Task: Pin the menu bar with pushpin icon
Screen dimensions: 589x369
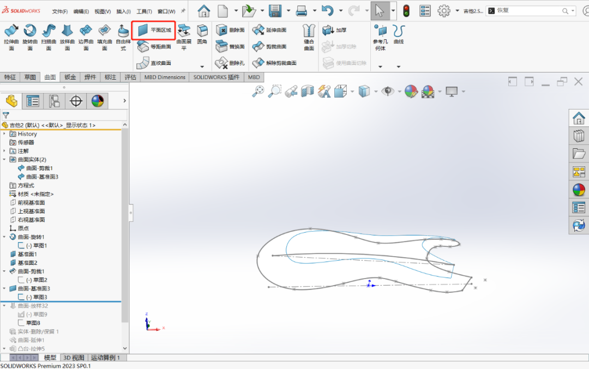Action: coord(183,11)
